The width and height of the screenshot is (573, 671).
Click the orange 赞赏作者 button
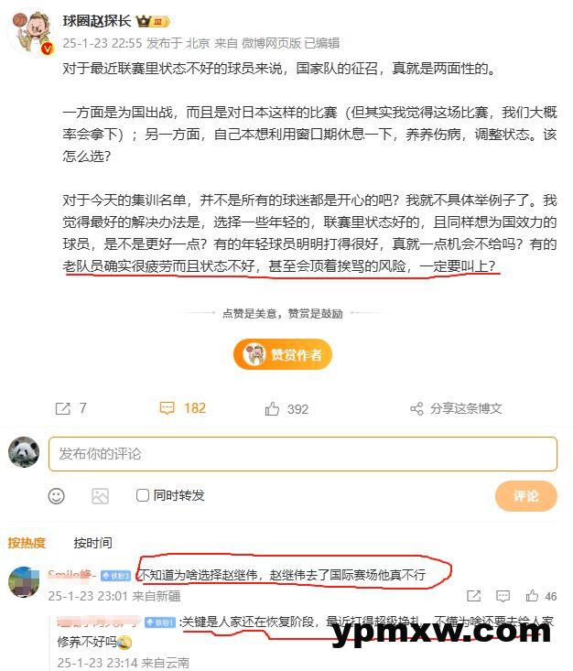pos(283,354)
